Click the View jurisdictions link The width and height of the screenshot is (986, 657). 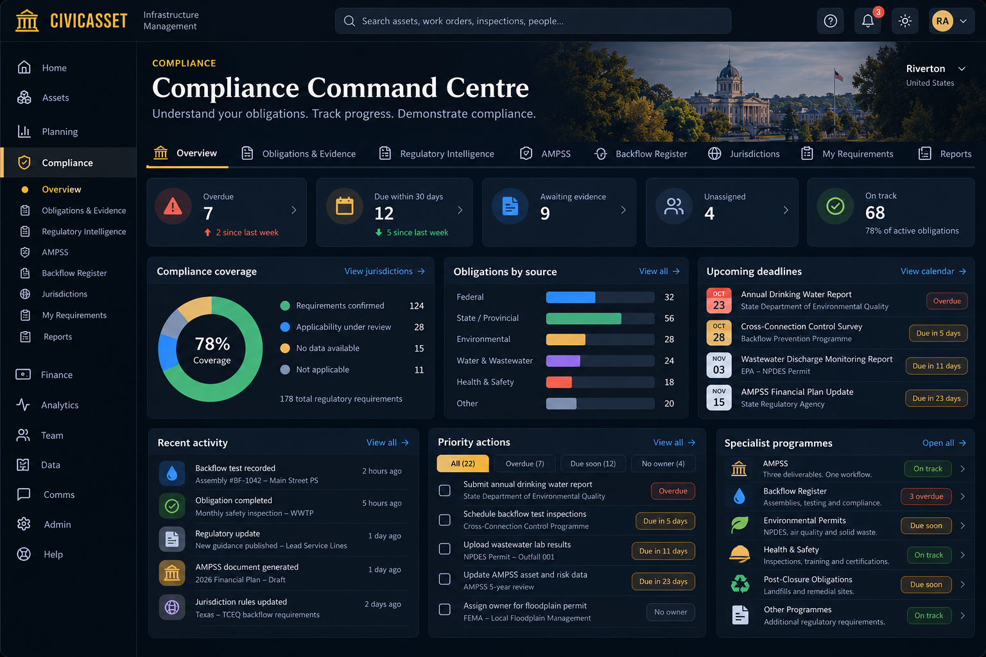click(x=385, y=271)
